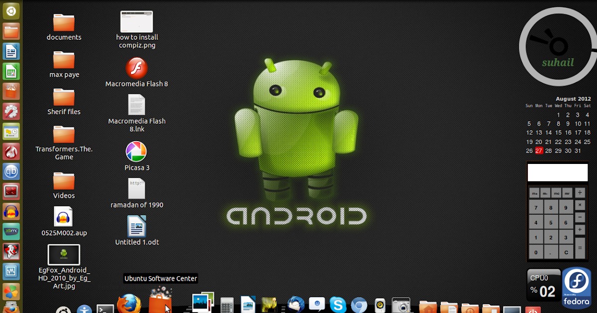Click the mc memory clear button
This screenshot has width=597, height=313.
coord(556,193)
